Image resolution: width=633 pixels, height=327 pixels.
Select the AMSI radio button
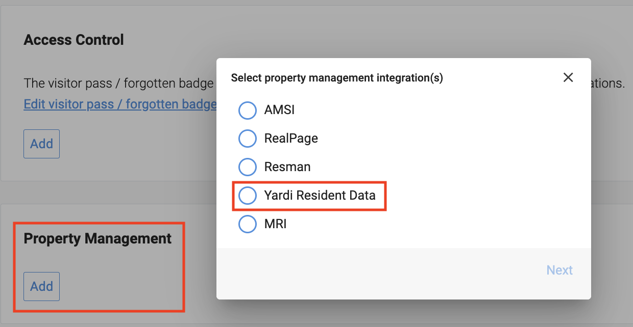[248, 110]
